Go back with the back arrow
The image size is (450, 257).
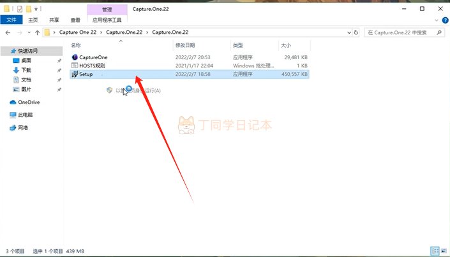(8, 32)
